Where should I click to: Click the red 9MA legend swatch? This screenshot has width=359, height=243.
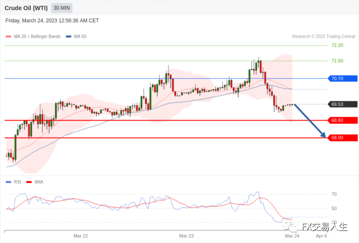click(x=29, y=182)
